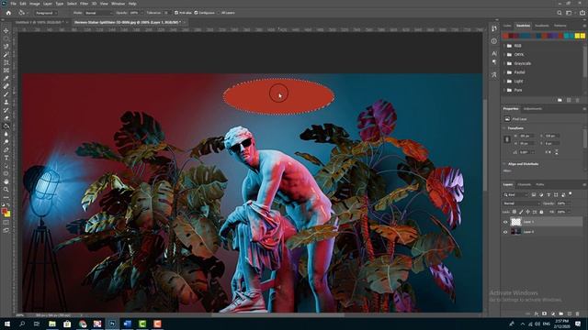Click the Search icon at top right

pos(560,13)
